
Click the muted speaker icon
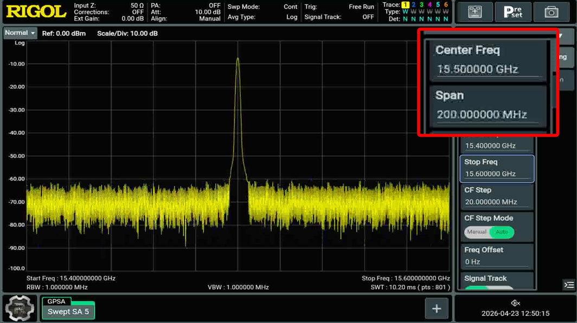click(515, 303)
